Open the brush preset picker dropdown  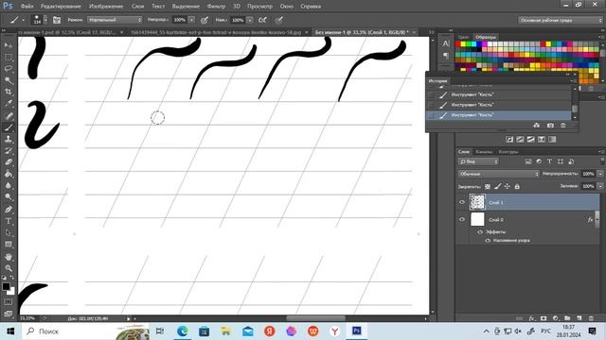coord(45,20)
